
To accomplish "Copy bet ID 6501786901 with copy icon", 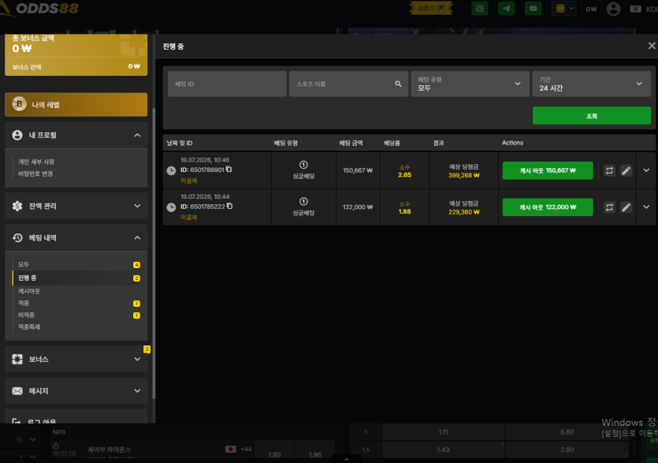I will [229, 170].
